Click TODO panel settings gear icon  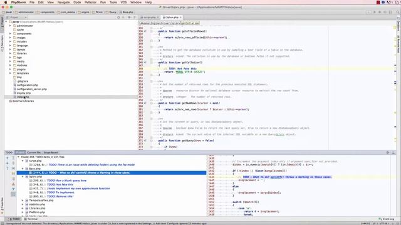click(387, 152)
